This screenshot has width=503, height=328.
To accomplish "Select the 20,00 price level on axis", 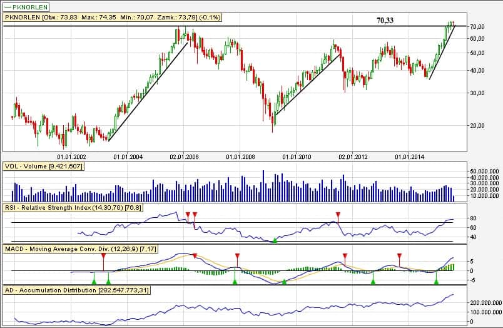I will [479, 126].
